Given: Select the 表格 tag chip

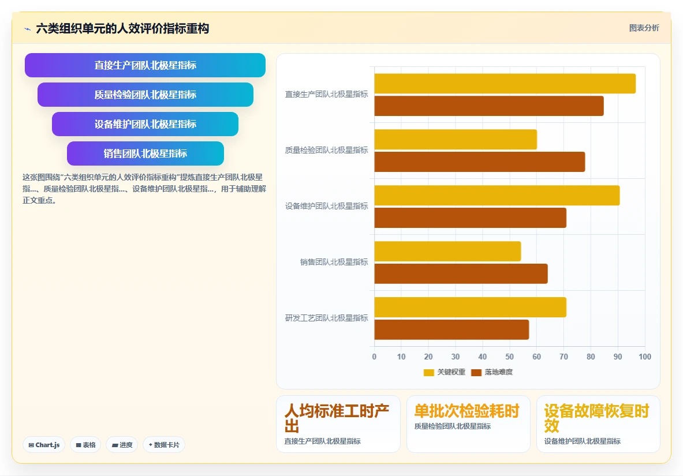Looking at the screenshot, I should coord(85,445).
